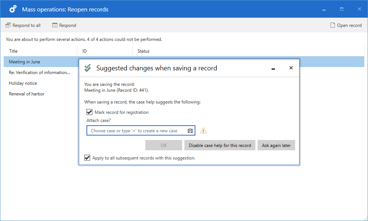The width and height of the screenshot is (368, 221).
Task: Click the case picker icon in the field
Action: (x=190, y=131)
